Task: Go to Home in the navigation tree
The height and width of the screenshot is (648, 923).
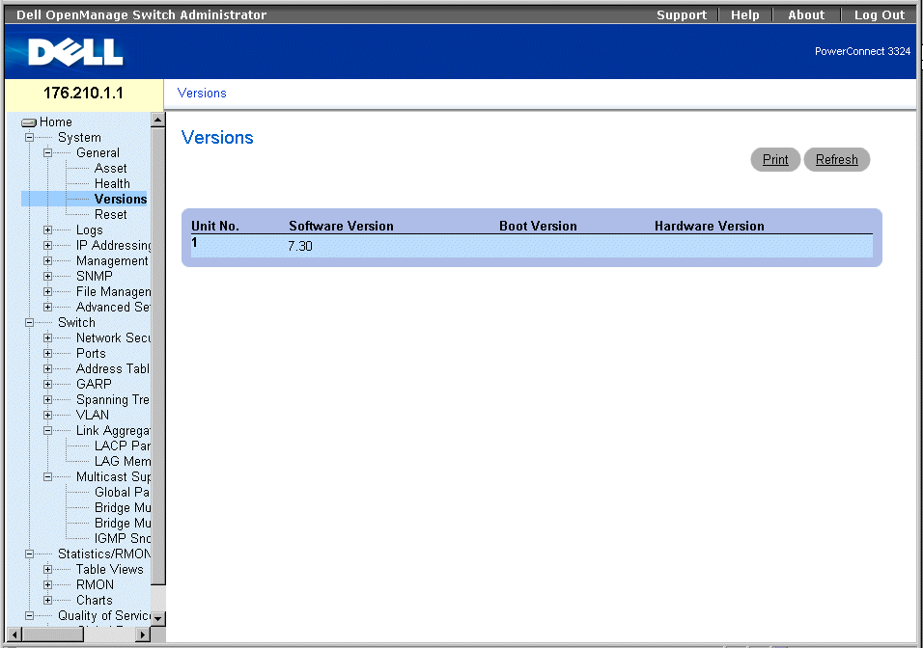Action: coord(56,122)
